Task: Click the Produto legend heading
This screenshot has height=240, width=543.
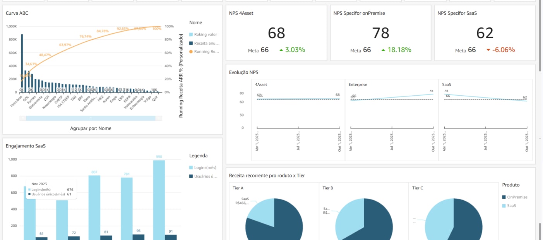Action: click(x=511, y=185)
